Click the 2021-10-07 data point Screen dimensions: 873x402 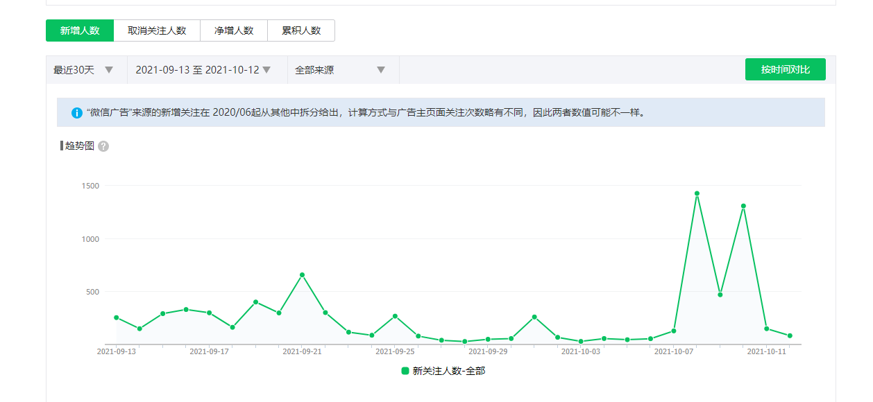(674, 331)
